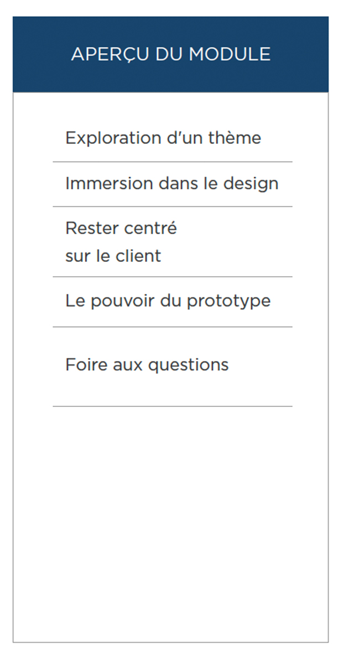This screenshot has width=338, height=666.
Task: Click the divider below "Exploration d'un thème"
Action: [x=172, y=162]
